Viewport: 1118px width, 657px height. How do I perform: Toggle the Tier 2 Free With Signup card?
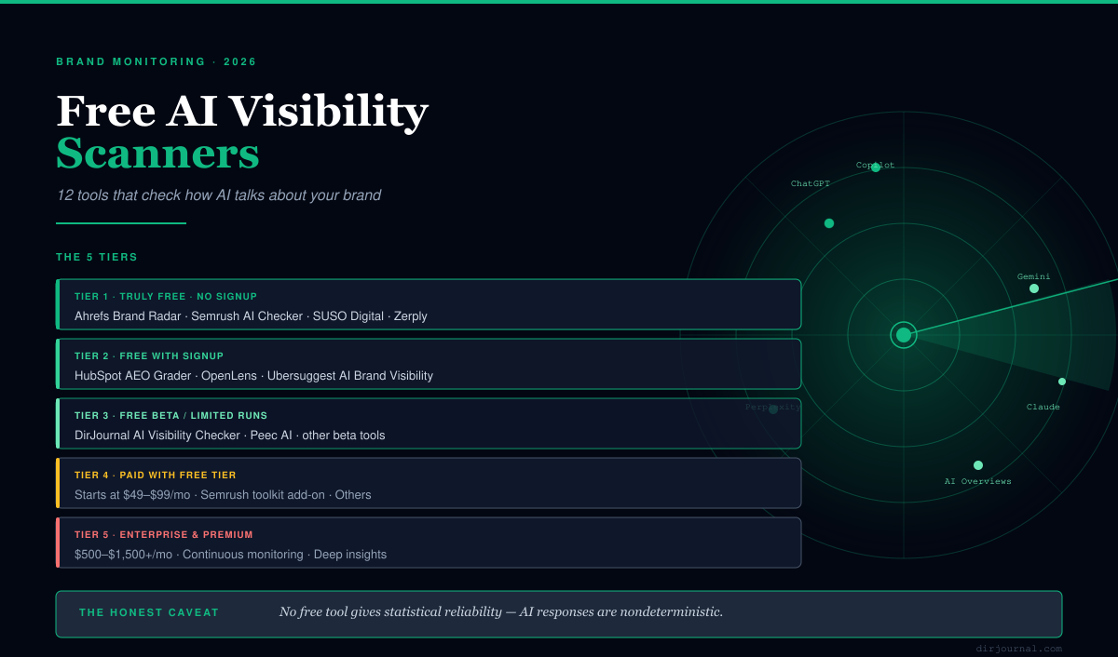pyautogui.click(x=429, y=364)
